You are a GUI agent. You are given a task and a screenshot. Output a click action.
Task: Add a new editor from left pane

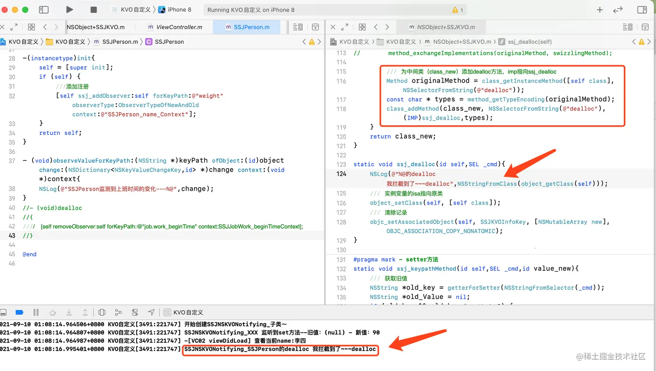pyautogui.click(x=315, y=27)
